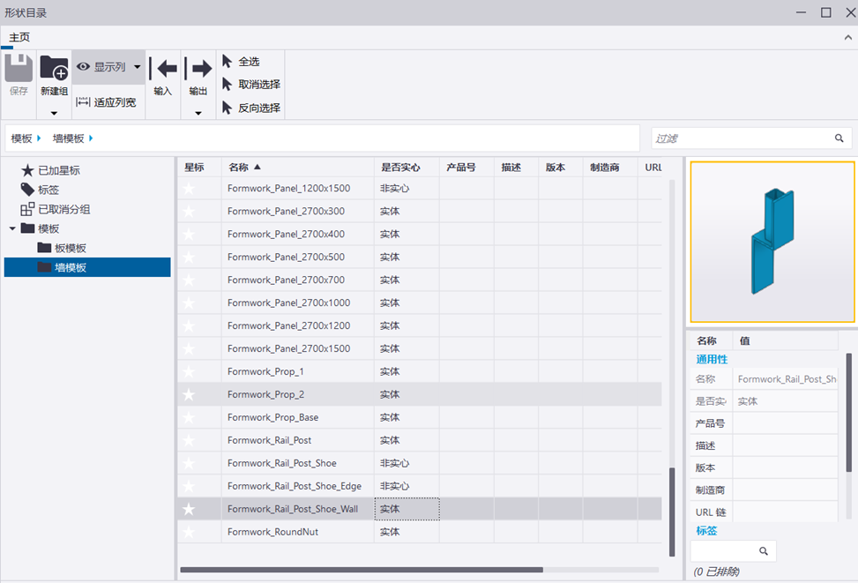
Task: Toggle star for Formwork_Prop_2 row
Action: tap(189, 394)
